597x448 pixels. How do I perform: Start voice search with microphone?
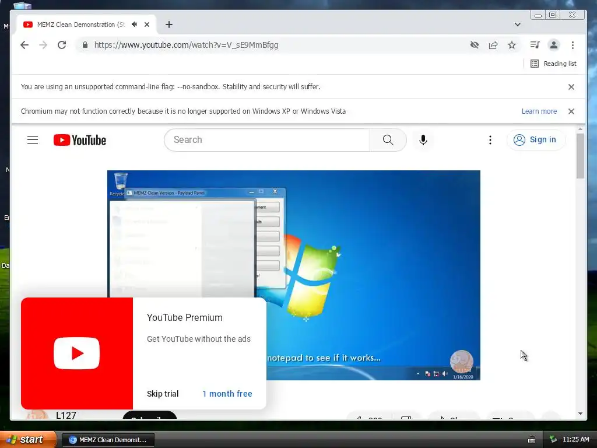pyautogui.click(x=423, y=140)
